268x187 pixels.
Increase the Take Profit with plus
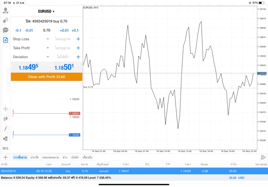tap(78, 48)
